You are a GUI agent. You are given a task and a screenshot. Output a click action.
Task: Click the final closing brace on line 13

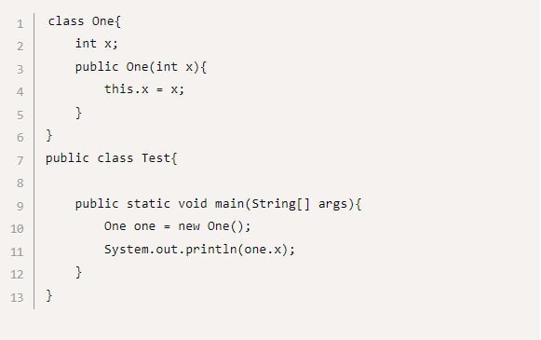(x=49, y=295)
